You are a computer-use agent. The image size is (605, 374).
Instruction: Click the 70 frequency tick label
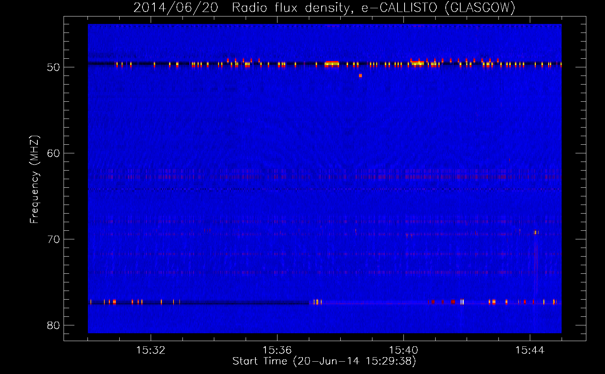[53, 239]
